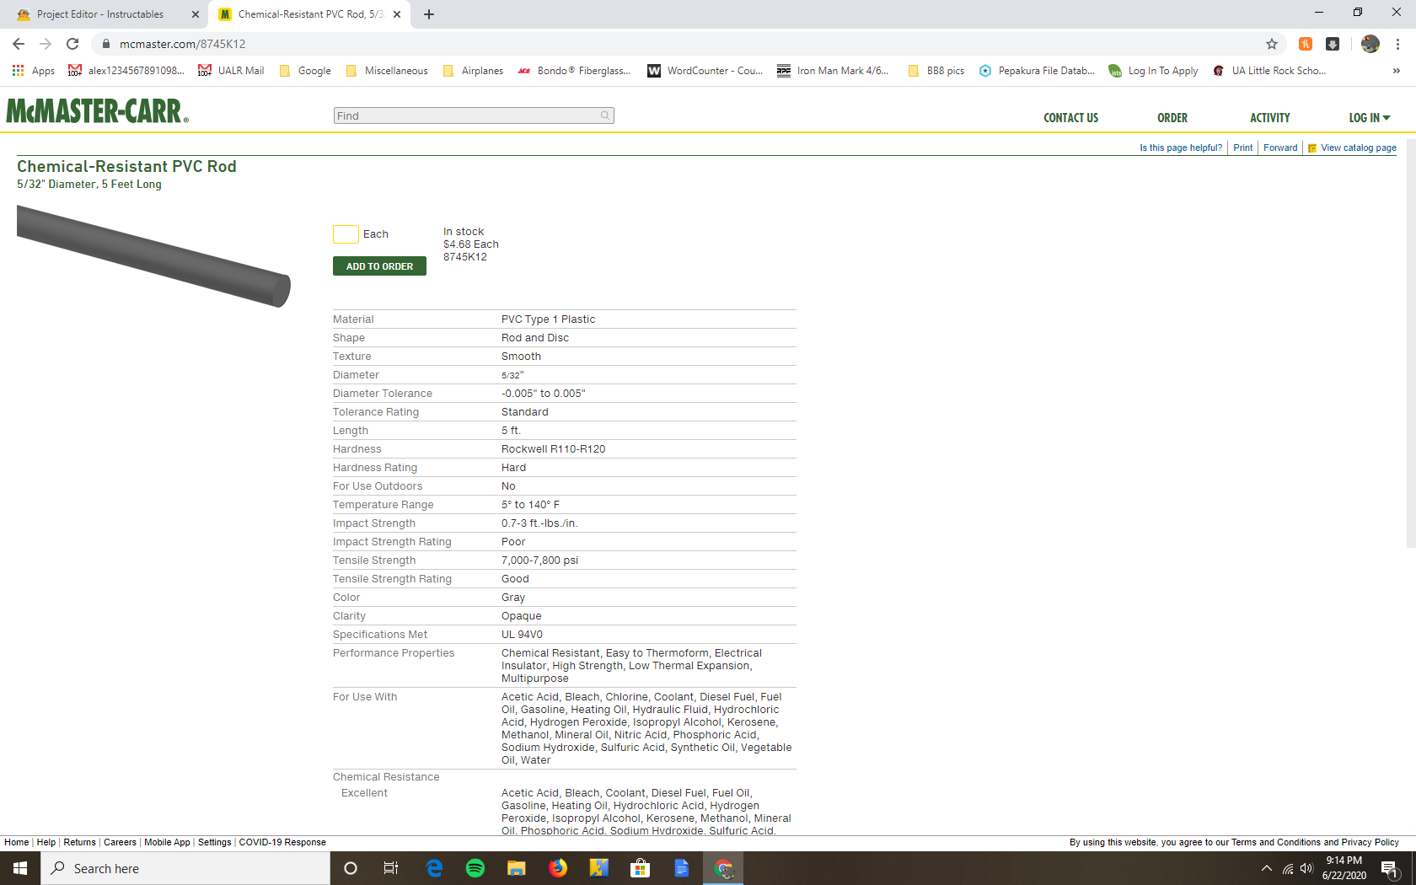1416x885 pixels.
Task: Show more bookmarks with the chevron
Action: tap(1397, 71)
